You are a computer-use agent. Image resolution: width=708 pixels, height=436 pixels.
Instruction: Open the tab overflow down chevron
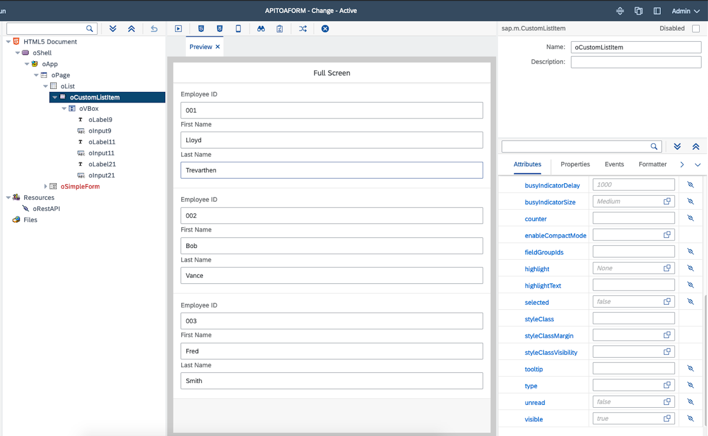pos(697,165)
